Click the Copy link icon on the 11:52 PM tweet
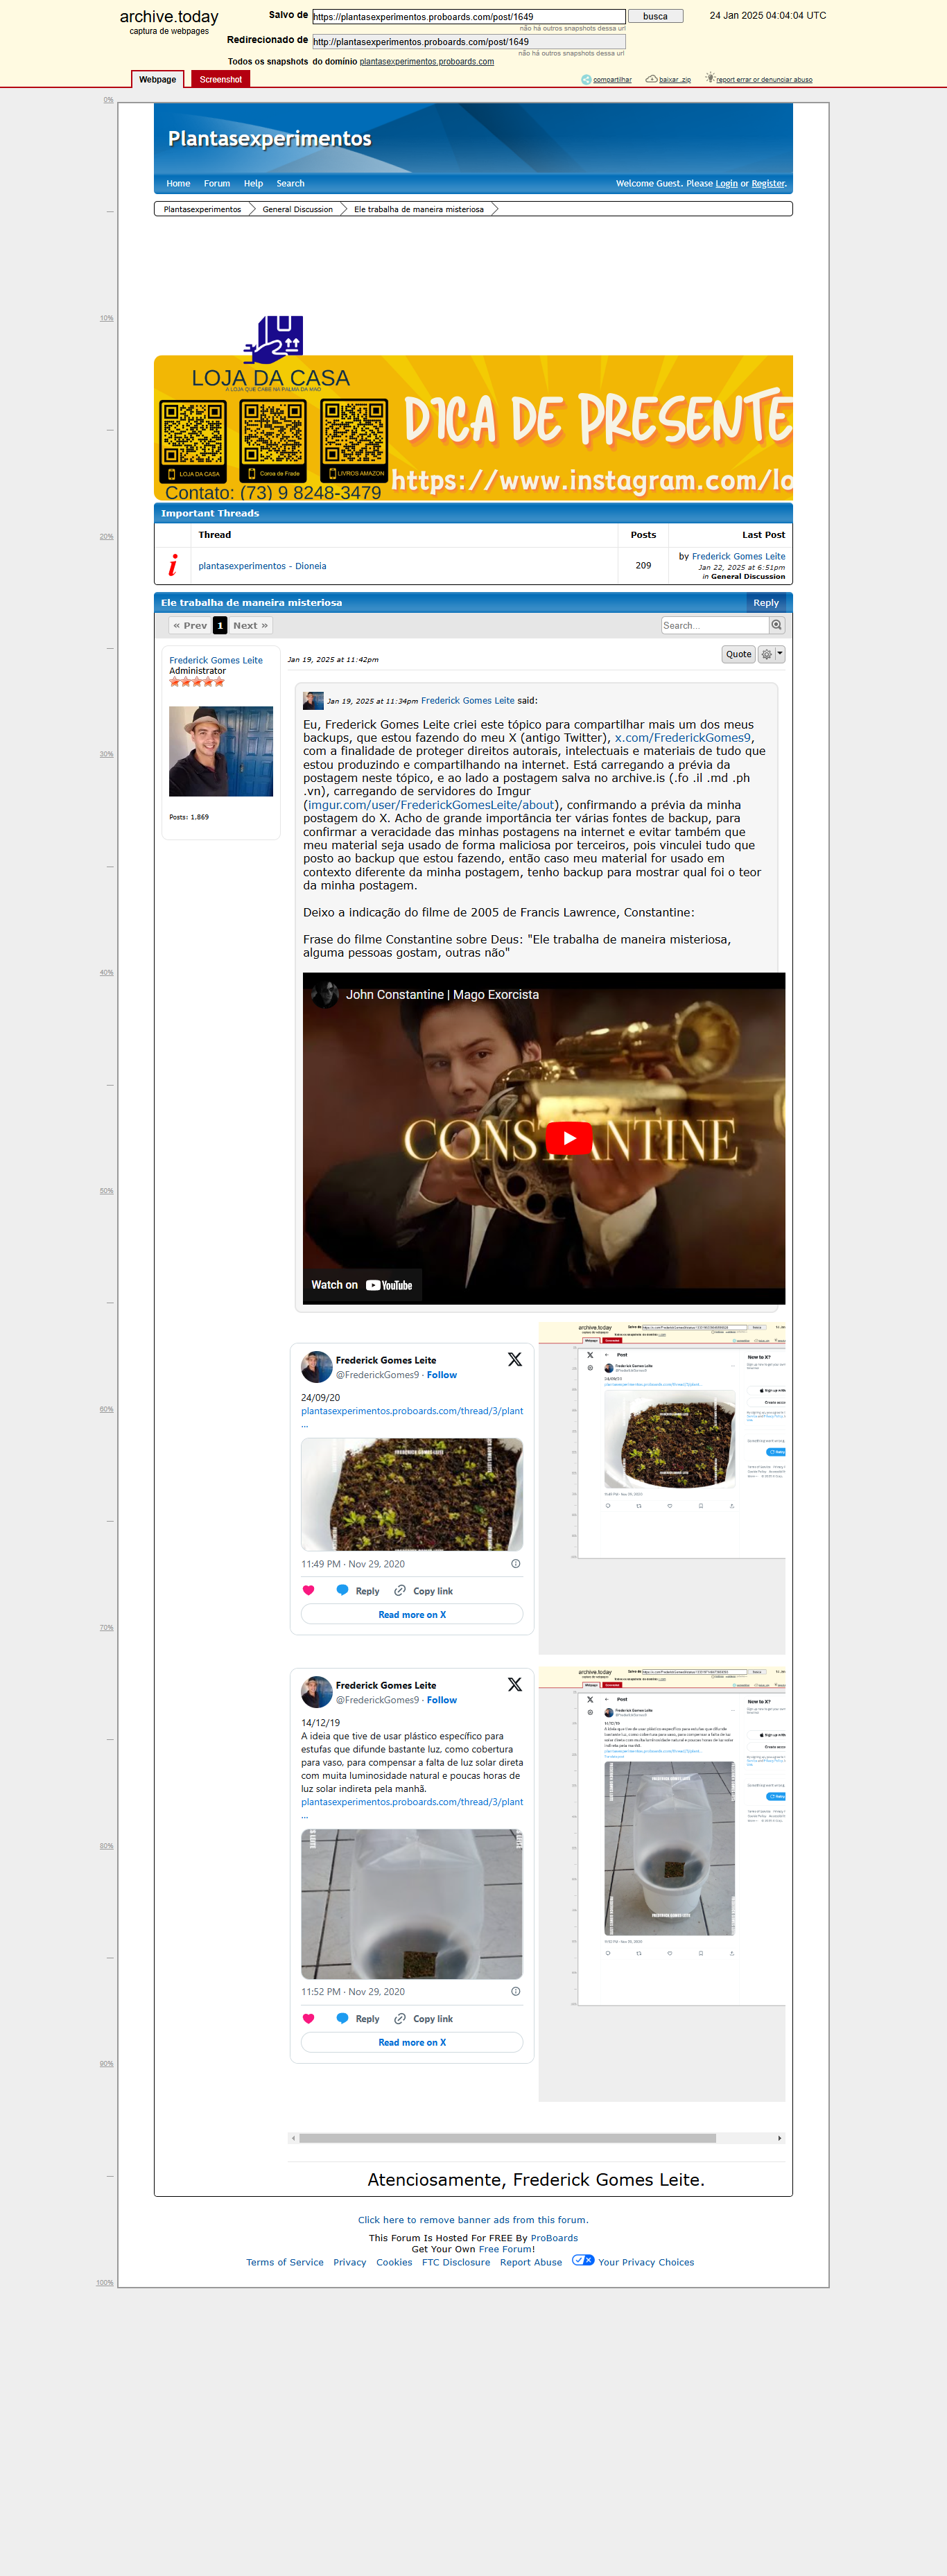Image resolution: width=947 pixels, height=2576 pixels. point(400,2018)
